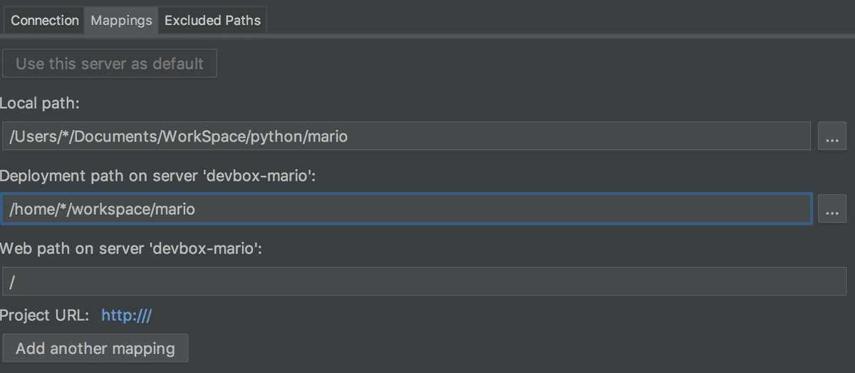Open the Project URL http:/// link
Screen dimensions: 855x373
point(126,315)
